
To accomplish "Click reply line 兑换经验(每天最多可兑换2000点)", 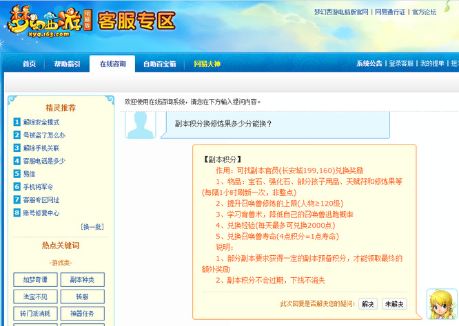I will point(276,226).
